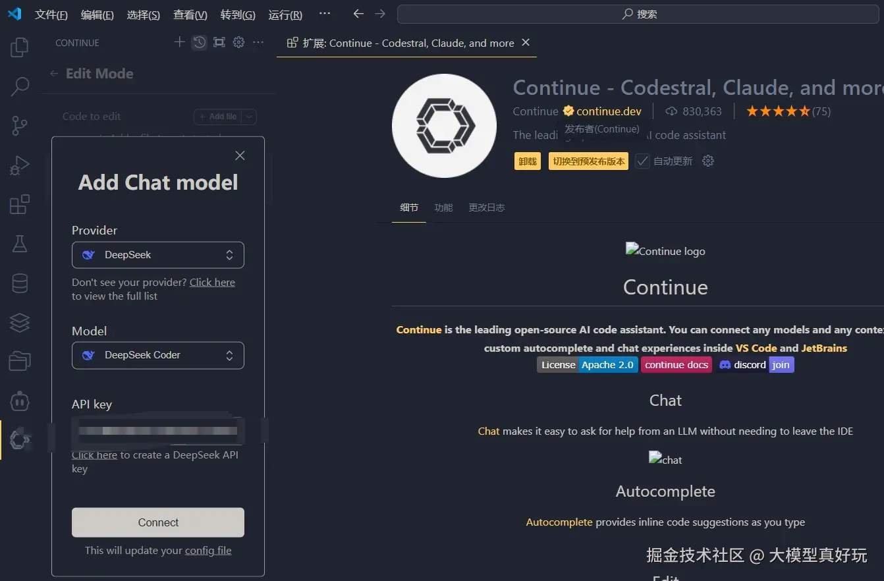Viewport: 884px width, 581px height.
Task: Open the 运行(R) menu
Action: point(285,14)
